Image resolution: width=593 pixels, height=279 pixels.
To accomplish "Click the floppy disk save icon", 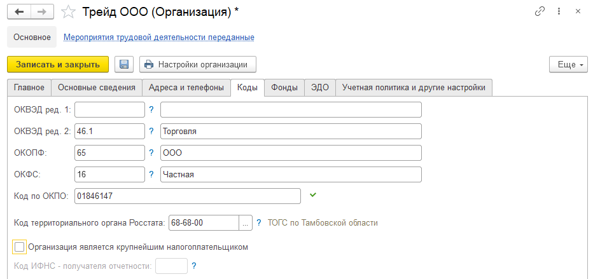I will point(124,64).
